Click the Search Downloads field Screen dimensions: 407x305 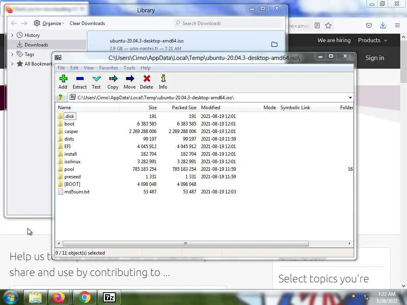[x=229, y=23]
